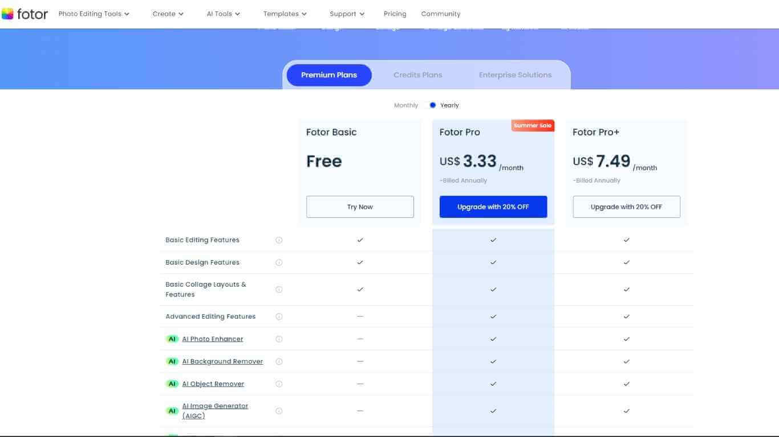Image resolution: width=779 pixels, height=437 pixels.
Task: Expand the Photo Editing Tools menu
Action: pyautogui.click(x=94, y=14)
